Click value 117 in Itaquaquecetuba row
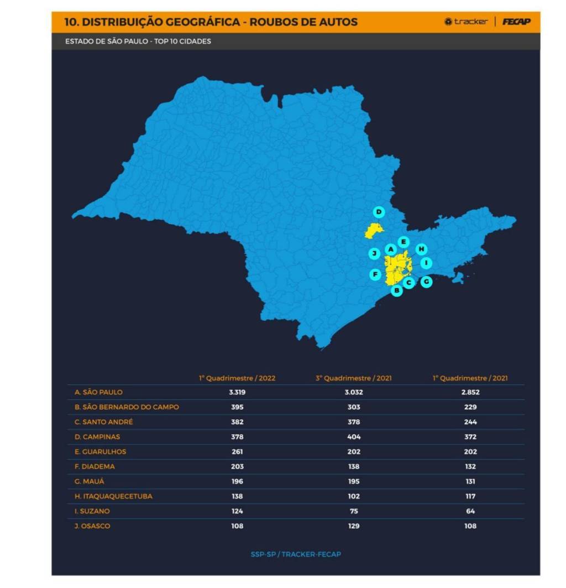Viewport: 566px width, 588px height. click(470, 496)
